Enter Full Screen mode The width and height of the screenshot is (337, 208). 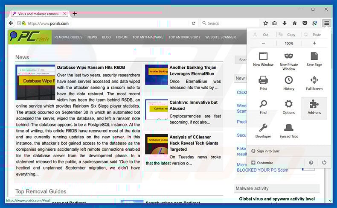coord(314,83)
